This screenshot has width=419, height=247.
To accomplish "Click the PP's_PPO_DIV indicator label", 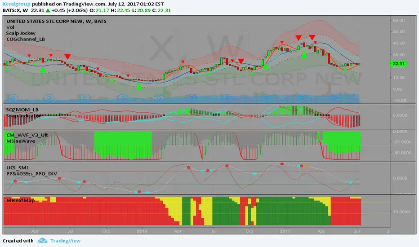I will [x=31, y=174].
